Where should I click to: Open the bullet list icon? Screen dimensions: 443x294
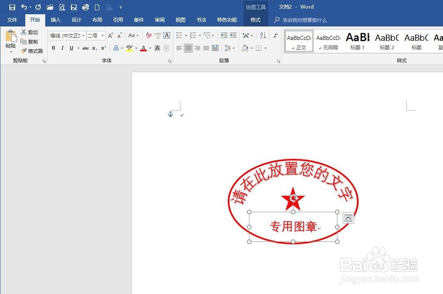pos(179,35)
